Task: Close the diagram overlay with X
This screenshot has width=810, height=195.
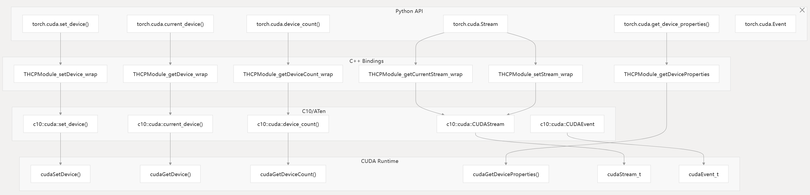Action: [802, 10]
